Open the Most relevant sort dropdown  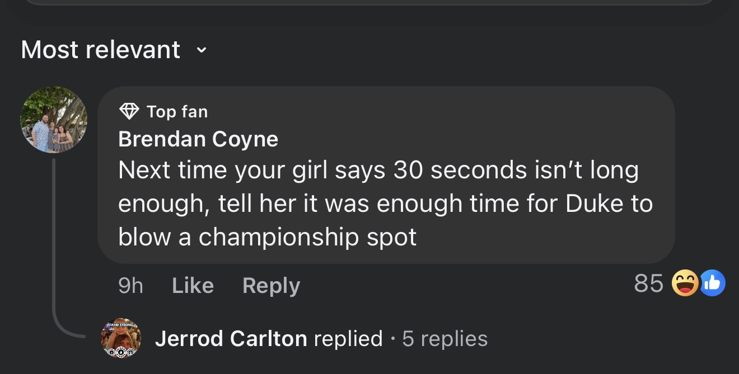pos(101,50)
